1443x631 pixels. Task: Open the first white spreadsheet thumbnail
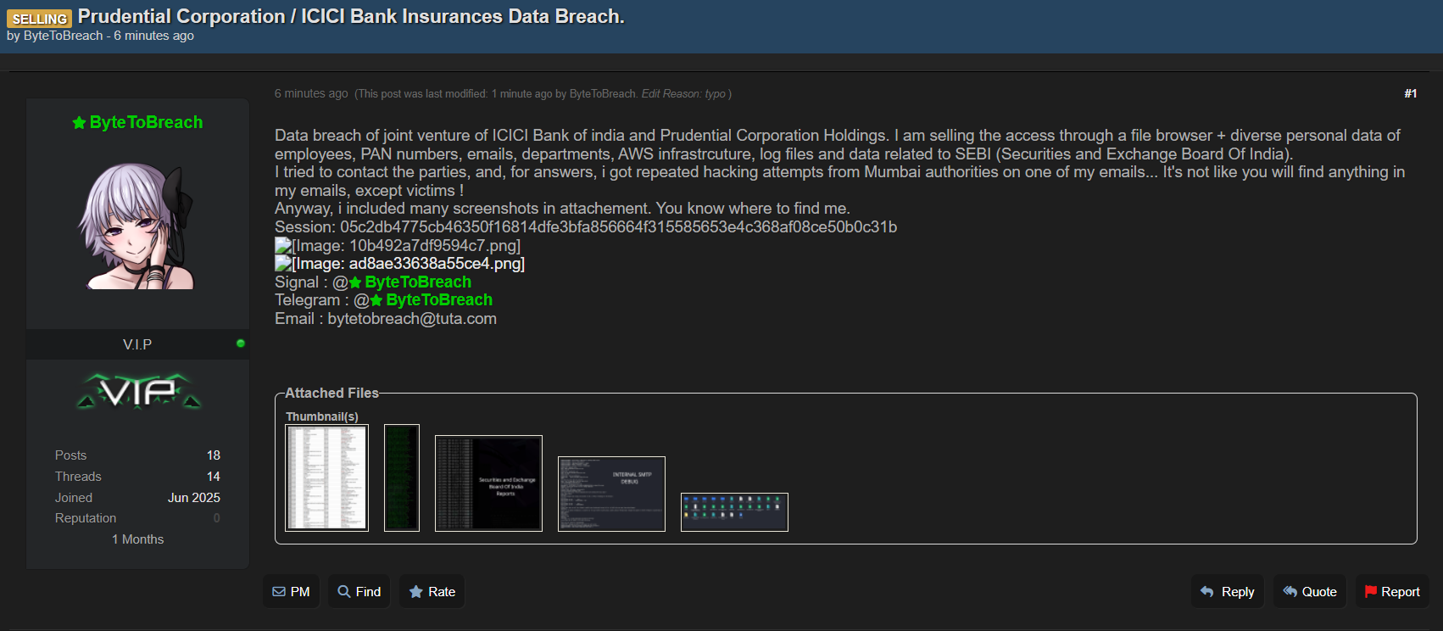(327, 477)
